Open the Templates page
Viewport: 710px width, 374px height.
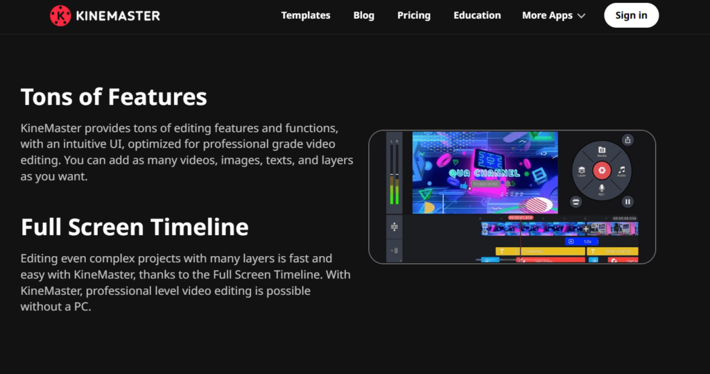point(306,15)
